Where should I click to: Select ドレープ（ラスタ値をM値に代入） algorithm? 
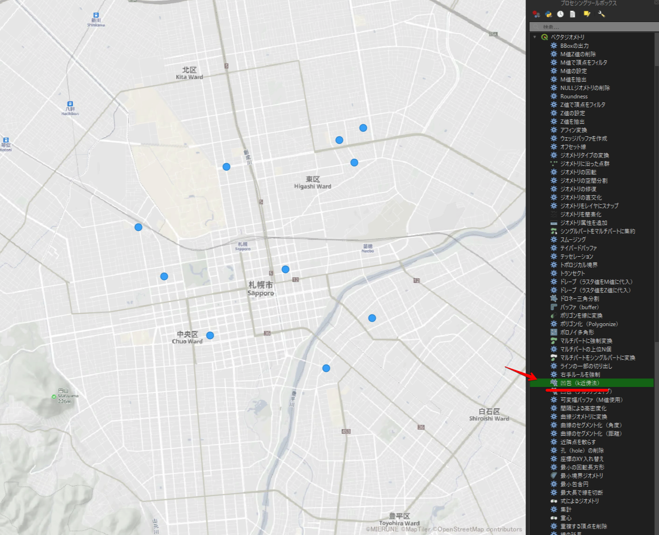596,282
